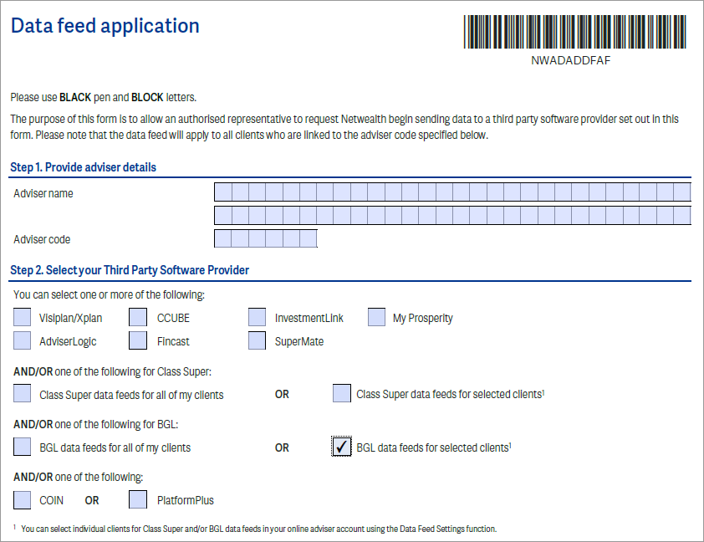Image resolution: width=704 pixels, height=542 pixels.
Task: Click the Step 2 software provider heading
Action: (130, 270)
